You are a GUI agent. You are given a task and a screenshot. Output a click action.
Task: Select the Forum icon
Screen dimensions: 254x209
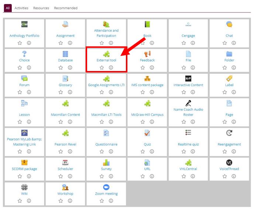[x=24, y=79]
